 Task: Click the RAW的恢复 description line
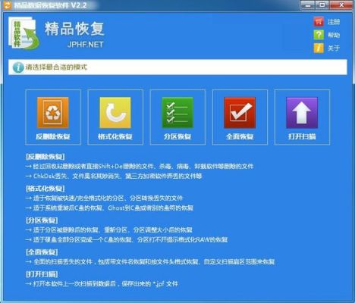pos(127,239)
